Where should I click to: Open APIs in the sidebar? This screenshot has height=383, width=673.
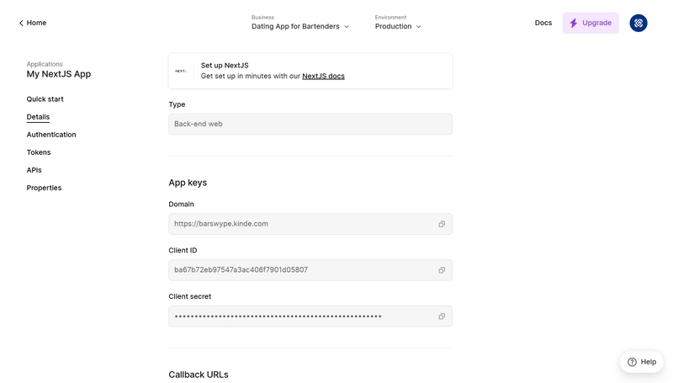click(34, 170)
